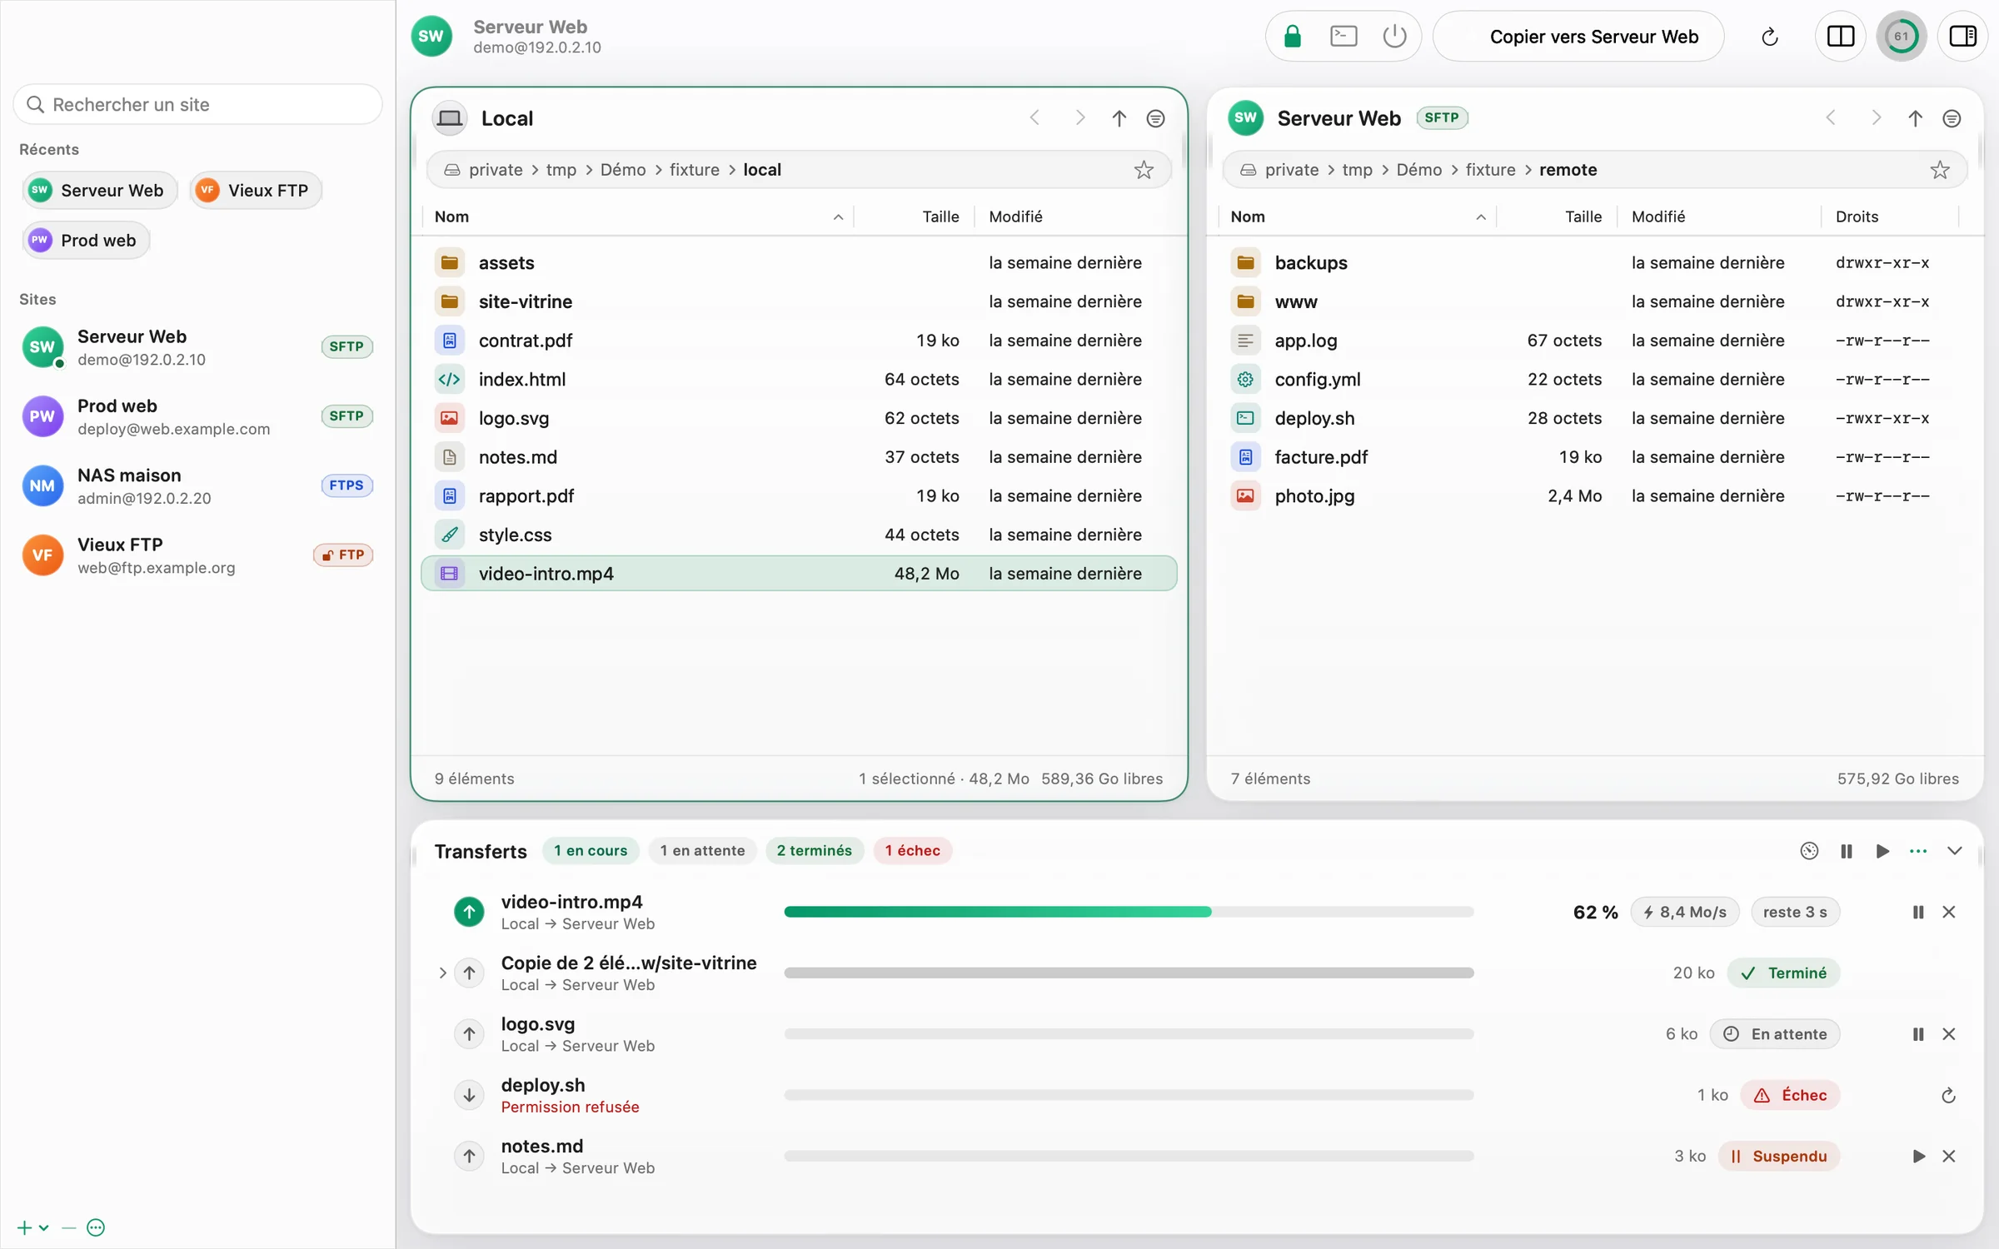The height and width of the screenshot is (1249, 1999).
Task: Go up one folder in Local pane
Action: [1119, 118]
